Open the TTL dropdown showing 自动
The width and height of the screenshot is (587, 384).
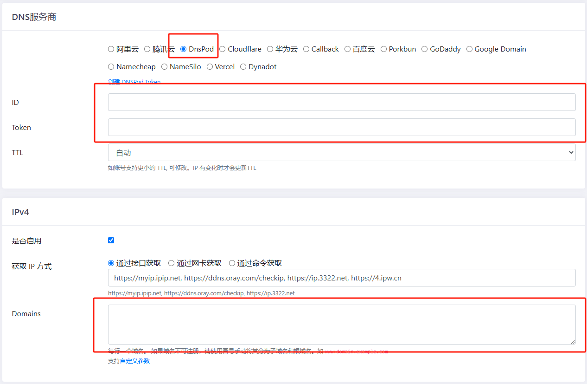342,152
